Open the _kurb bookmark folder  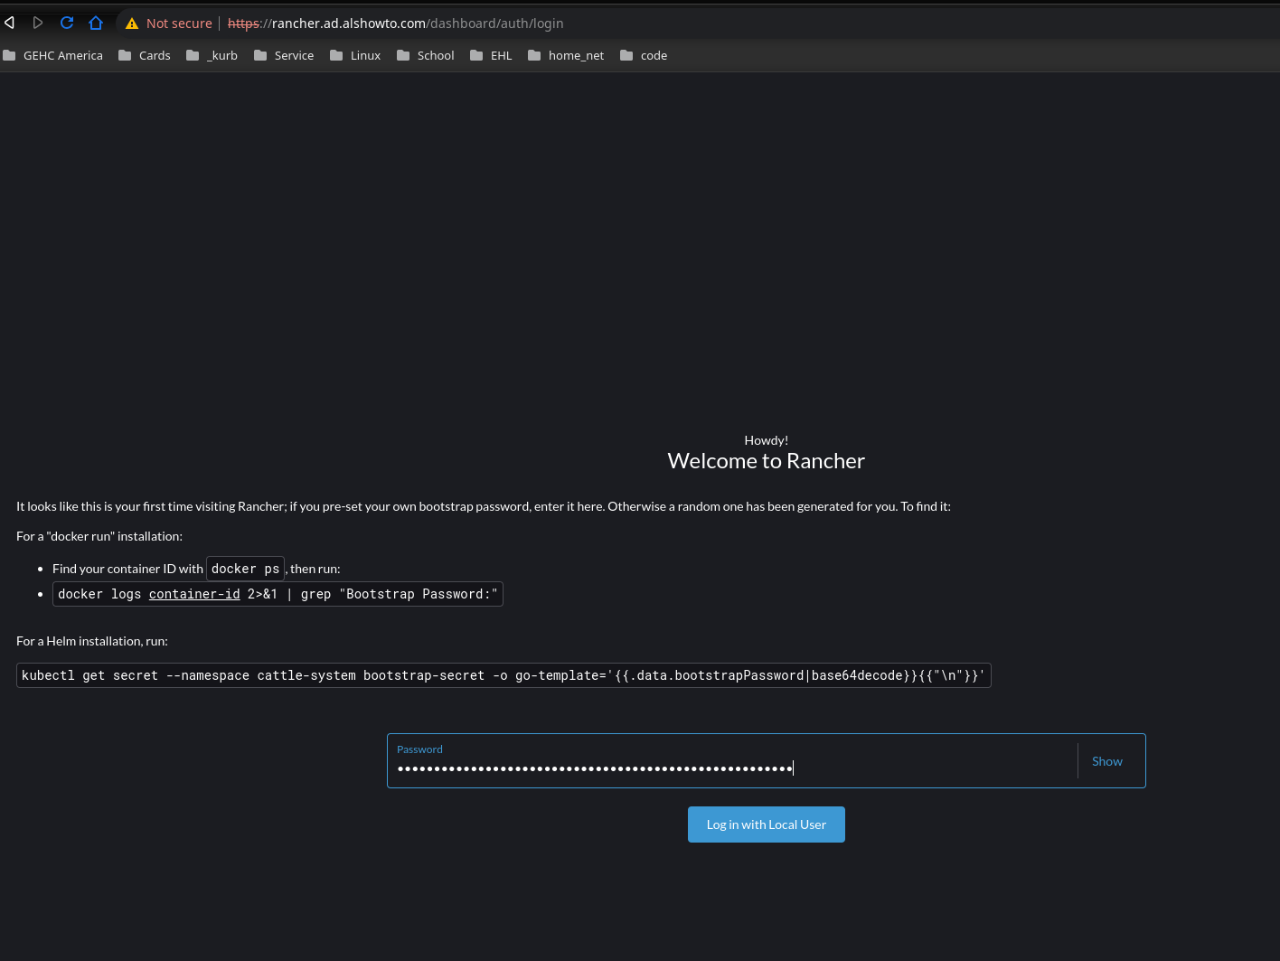212,55
